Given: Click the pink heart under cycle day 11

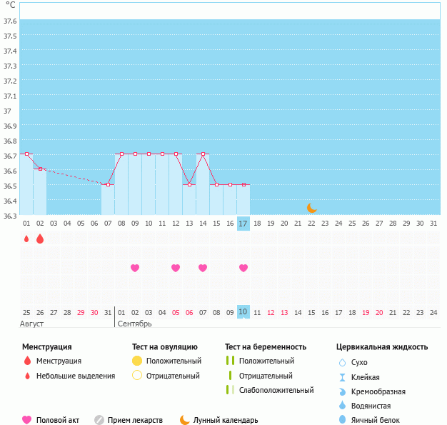Looking at the screenshot, I should 176,268.
